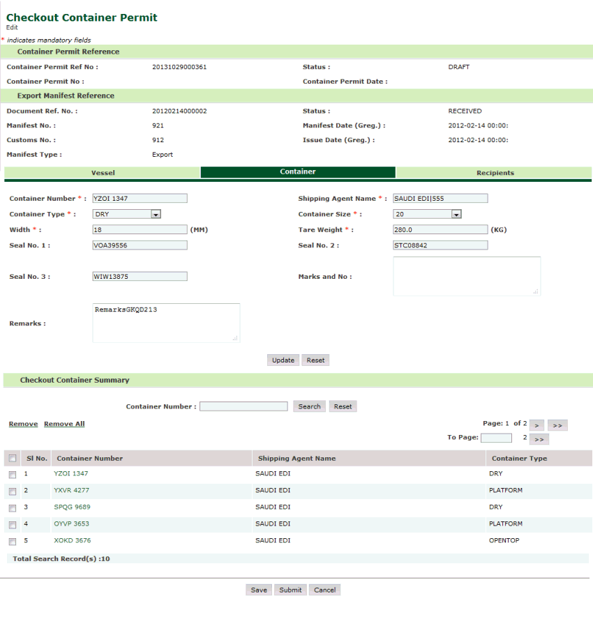
Task: Open container link YXVR 4277
Action: coord(71,491)
